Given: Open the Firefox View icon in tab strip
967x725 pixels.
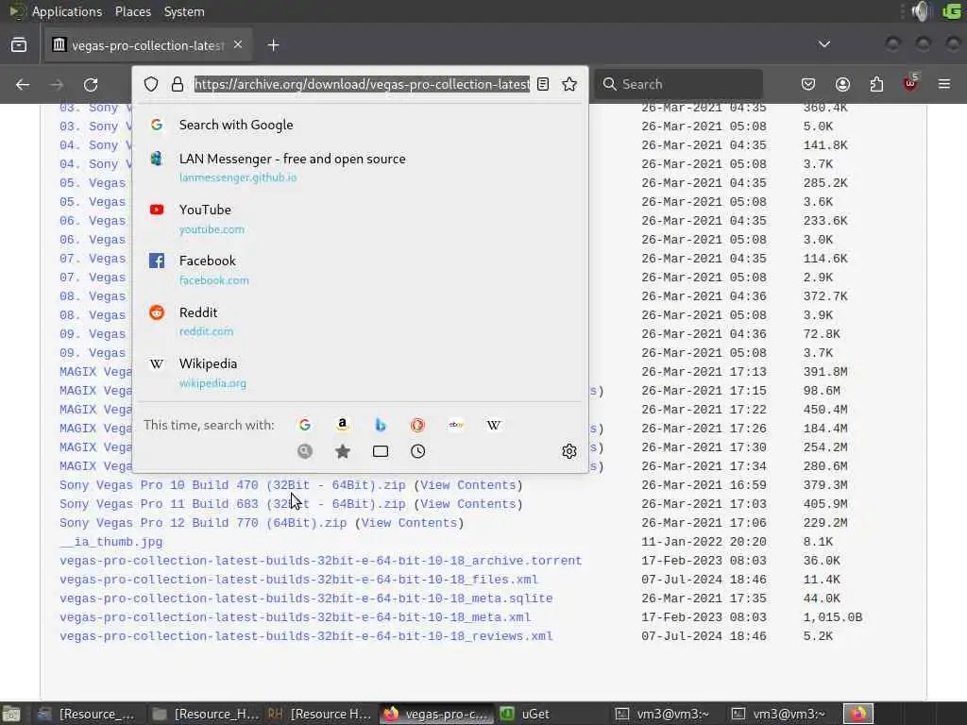Looking at the screenshot, I should (x=19, y=45).
